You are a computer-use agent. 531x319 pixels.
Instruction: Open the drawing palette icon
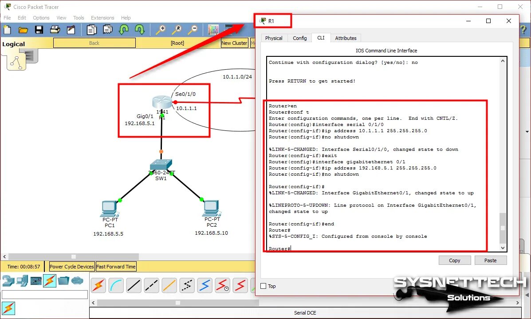point(213,30)
